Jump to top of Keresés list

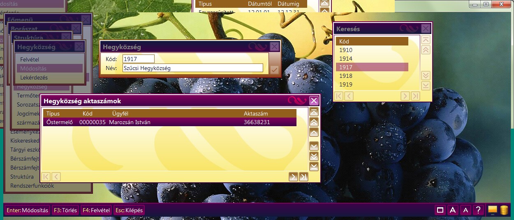[x=426, y=40]
